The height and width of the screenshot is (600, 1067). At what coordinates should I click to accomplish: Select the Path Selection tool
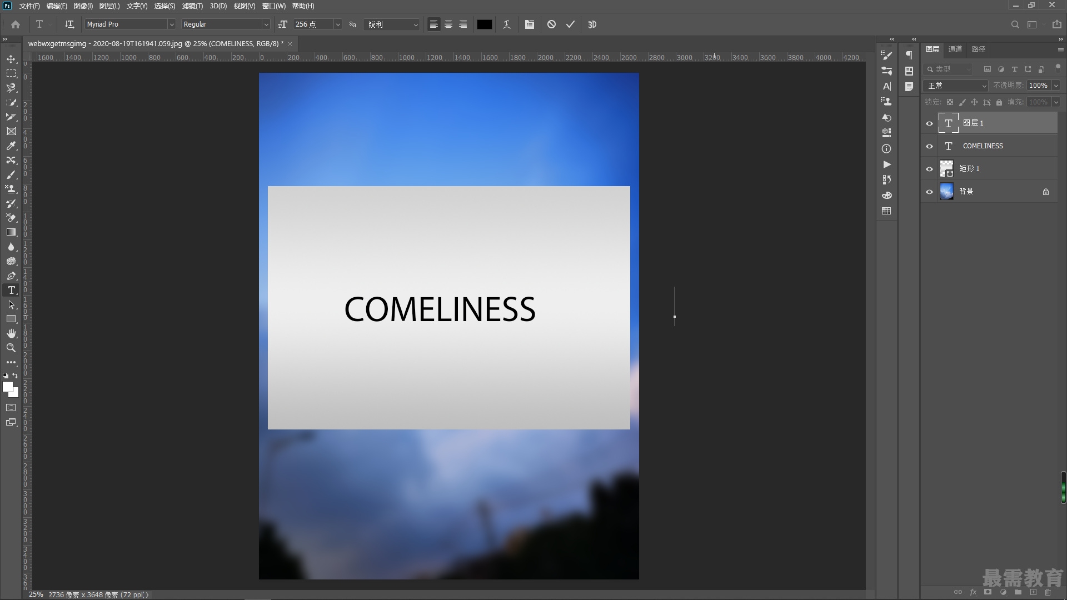click(x=11, y=304)
